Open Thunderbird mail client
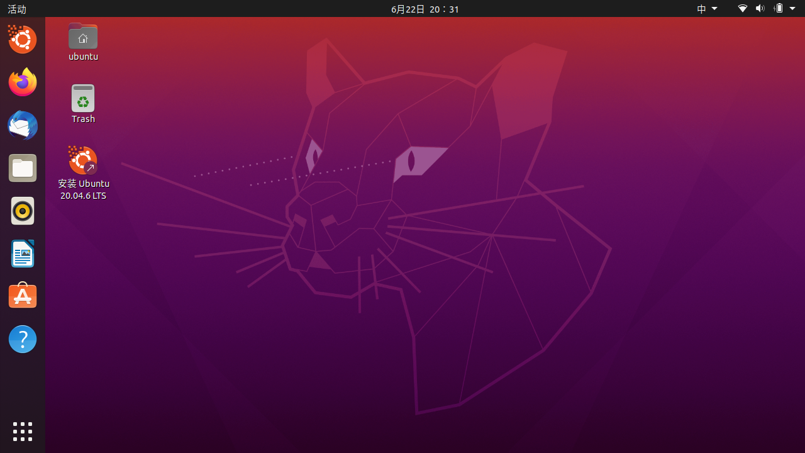 23,125
